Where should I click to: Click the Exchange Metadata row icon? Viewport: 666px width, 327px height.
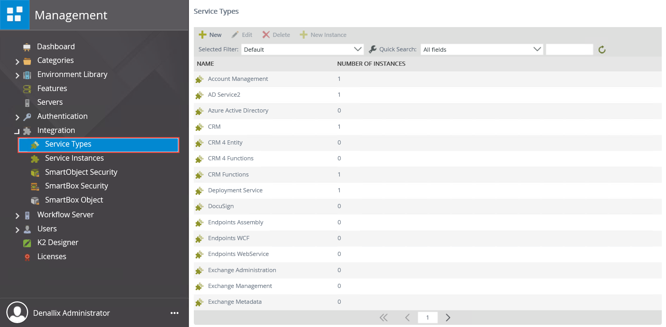(x=199, y=302)
